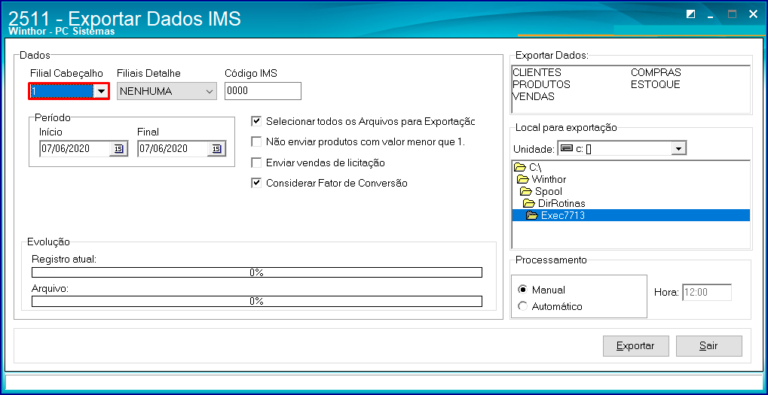The height and width of the screenshot is (395, 768).
Task: Click the DirRotinas folder icon
Action: (528, 203)
